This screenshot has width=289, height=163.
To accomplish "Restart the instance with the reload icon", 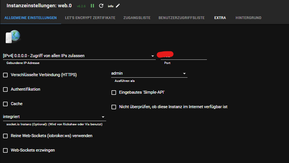I will pyautogui.click(x=101, y=6).
